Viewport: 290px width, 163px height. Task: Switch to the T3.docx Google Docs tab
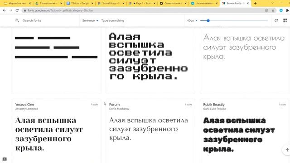pos(80,3)
